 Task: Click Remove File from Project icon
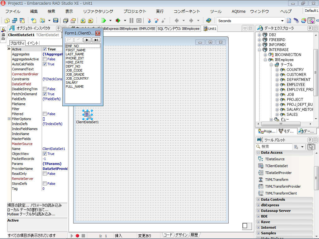pos(91,21)
